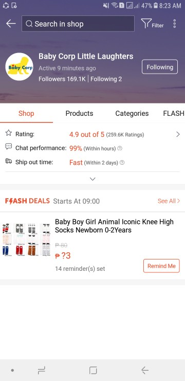Toggle the Following button for this shop
The height and width of the screenshot is (381, 185).
(x=160, y=67)
